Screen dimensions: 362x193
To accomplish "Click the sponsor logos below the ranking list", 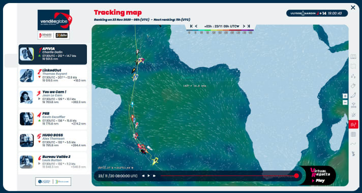I will (53, 181).
